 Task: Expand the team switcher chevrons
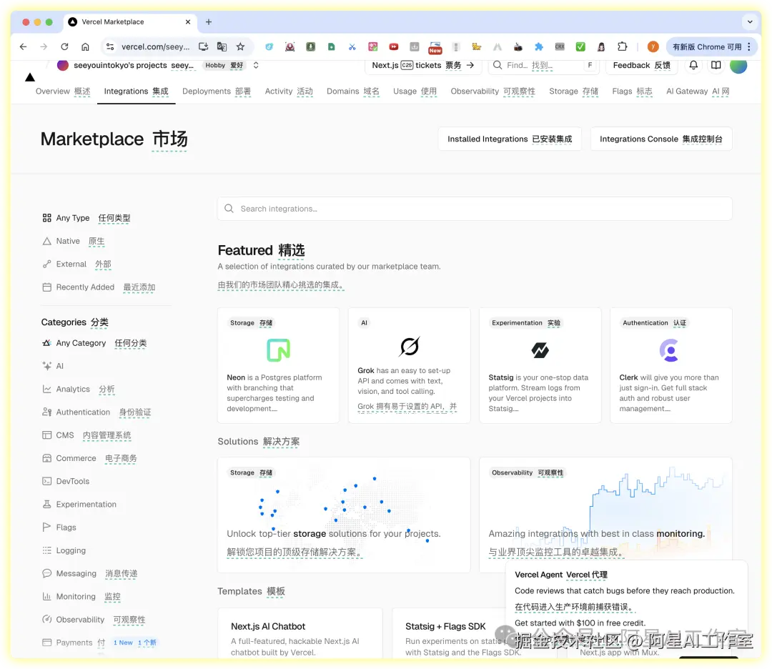click(x=256, y=65)
